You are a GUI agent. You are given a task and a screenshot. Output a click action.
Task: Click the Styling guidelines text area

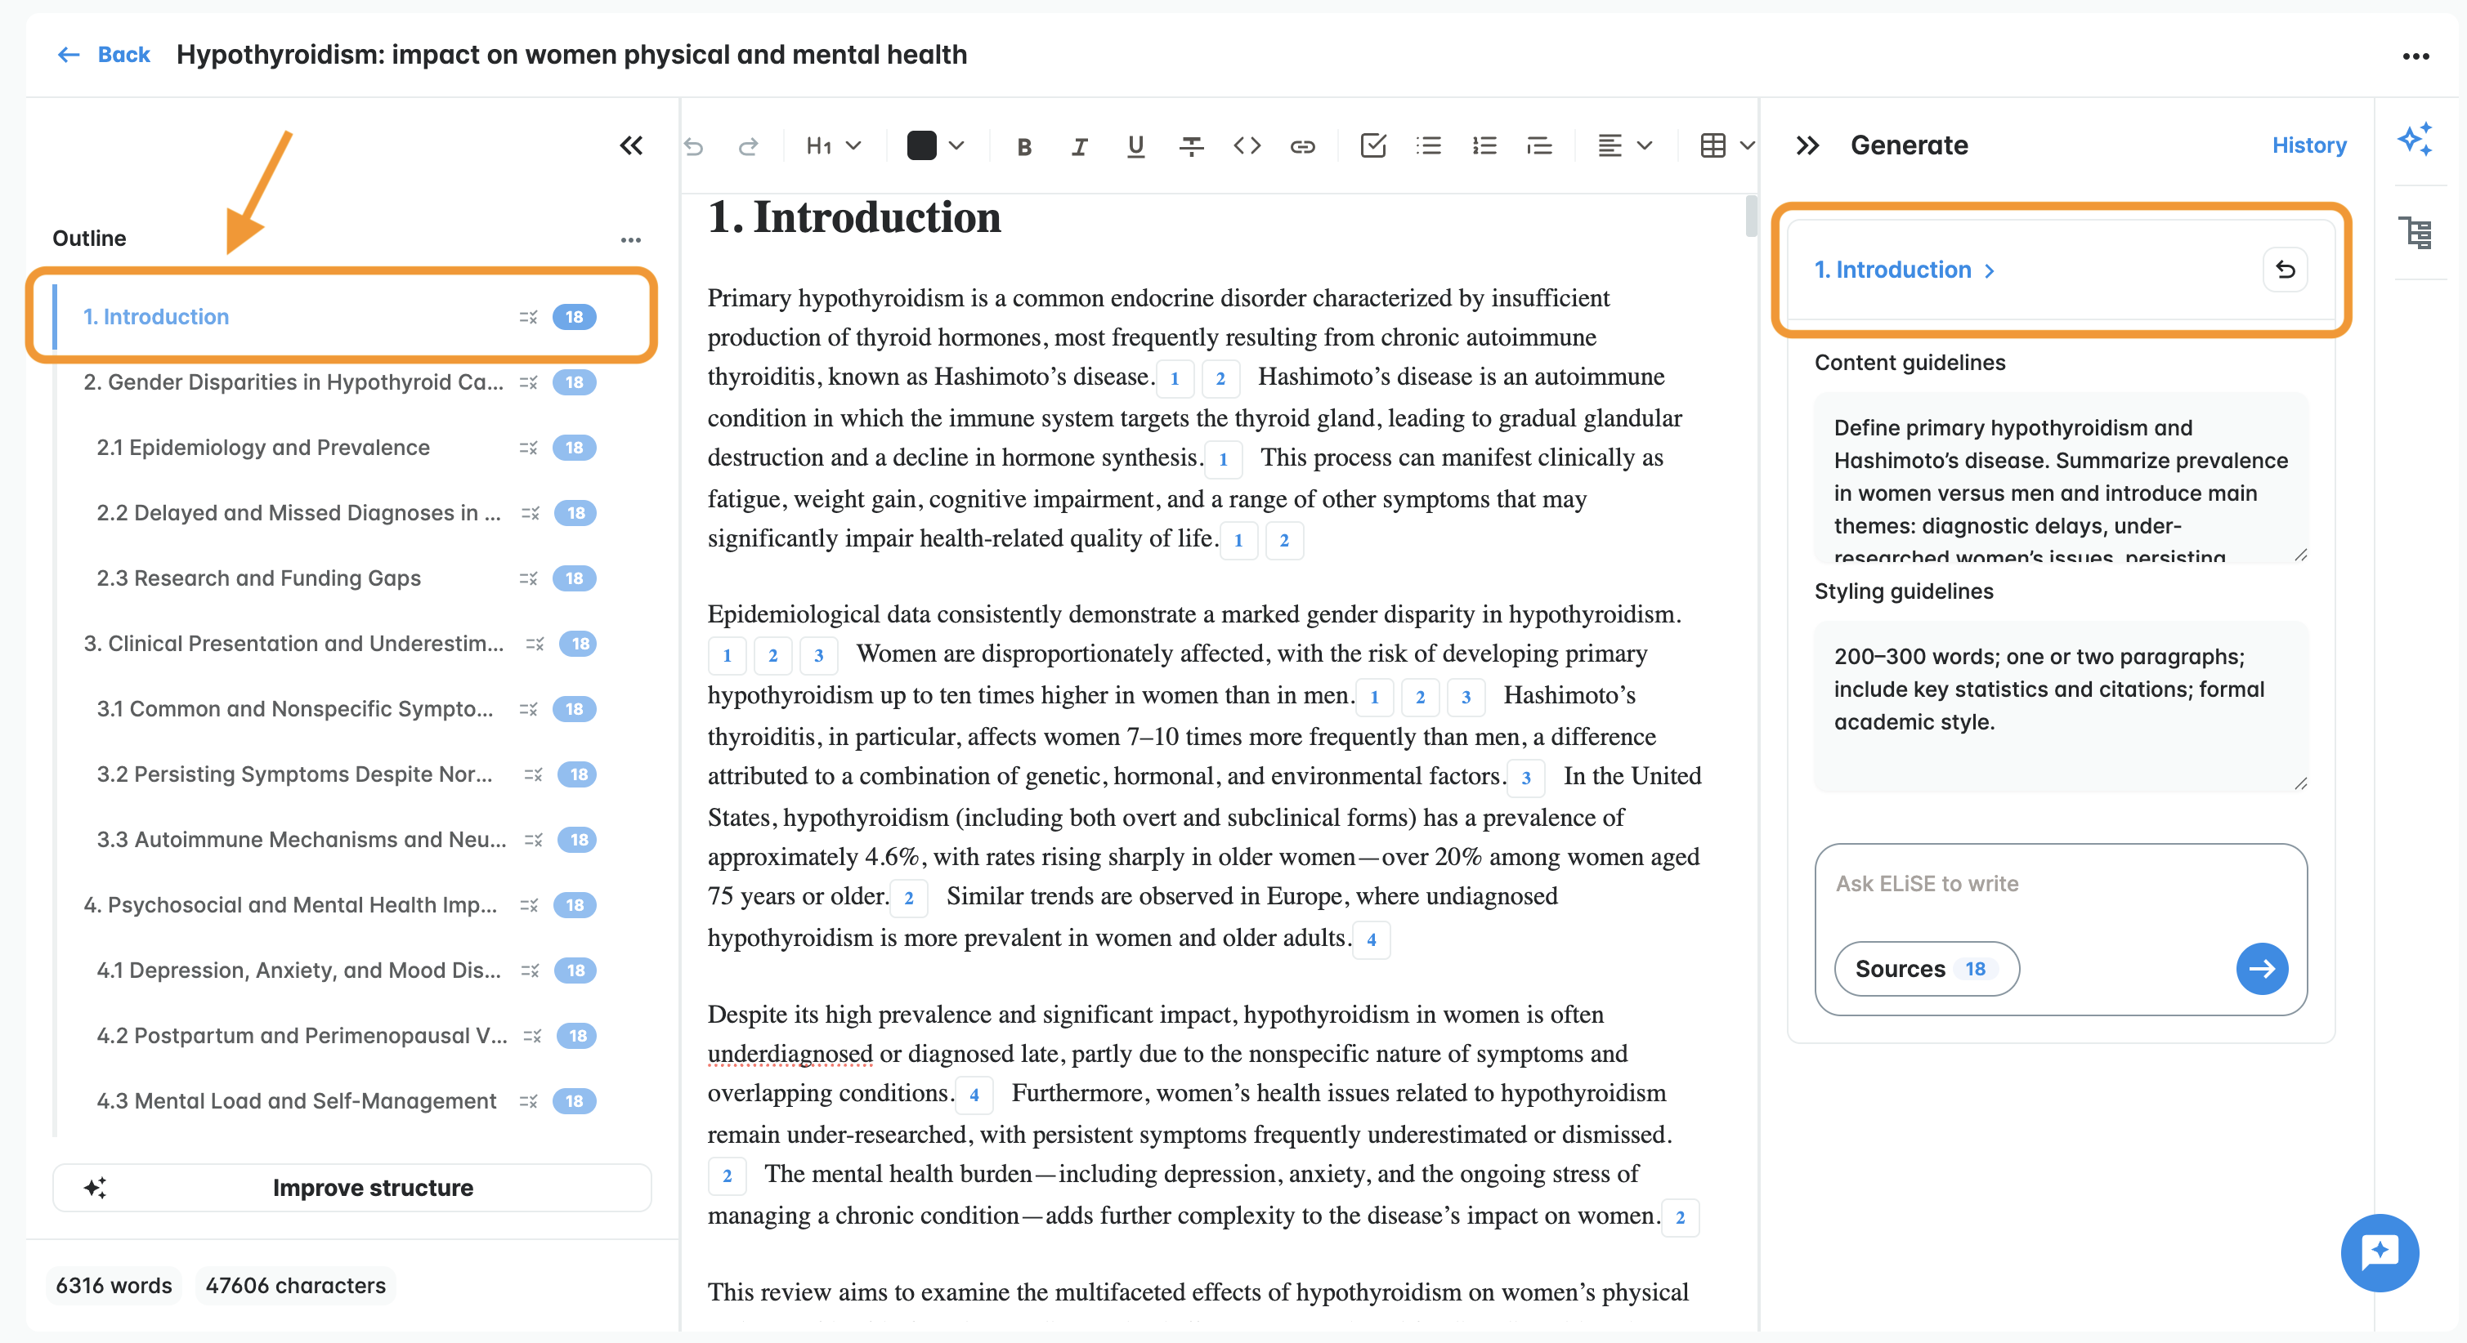pyautogui.click(x=2061, y=707)
